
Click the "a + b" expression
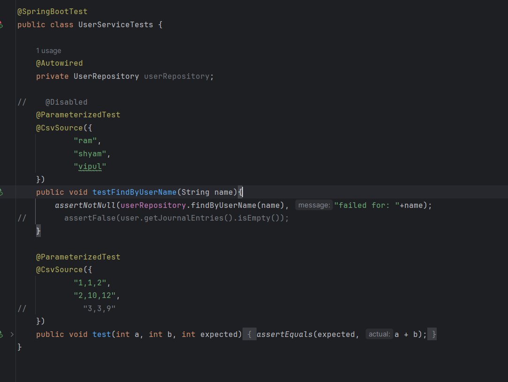pyautogui.click(x=406, y=335)
